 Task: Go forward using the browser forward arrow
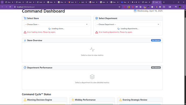coord(6,7)
